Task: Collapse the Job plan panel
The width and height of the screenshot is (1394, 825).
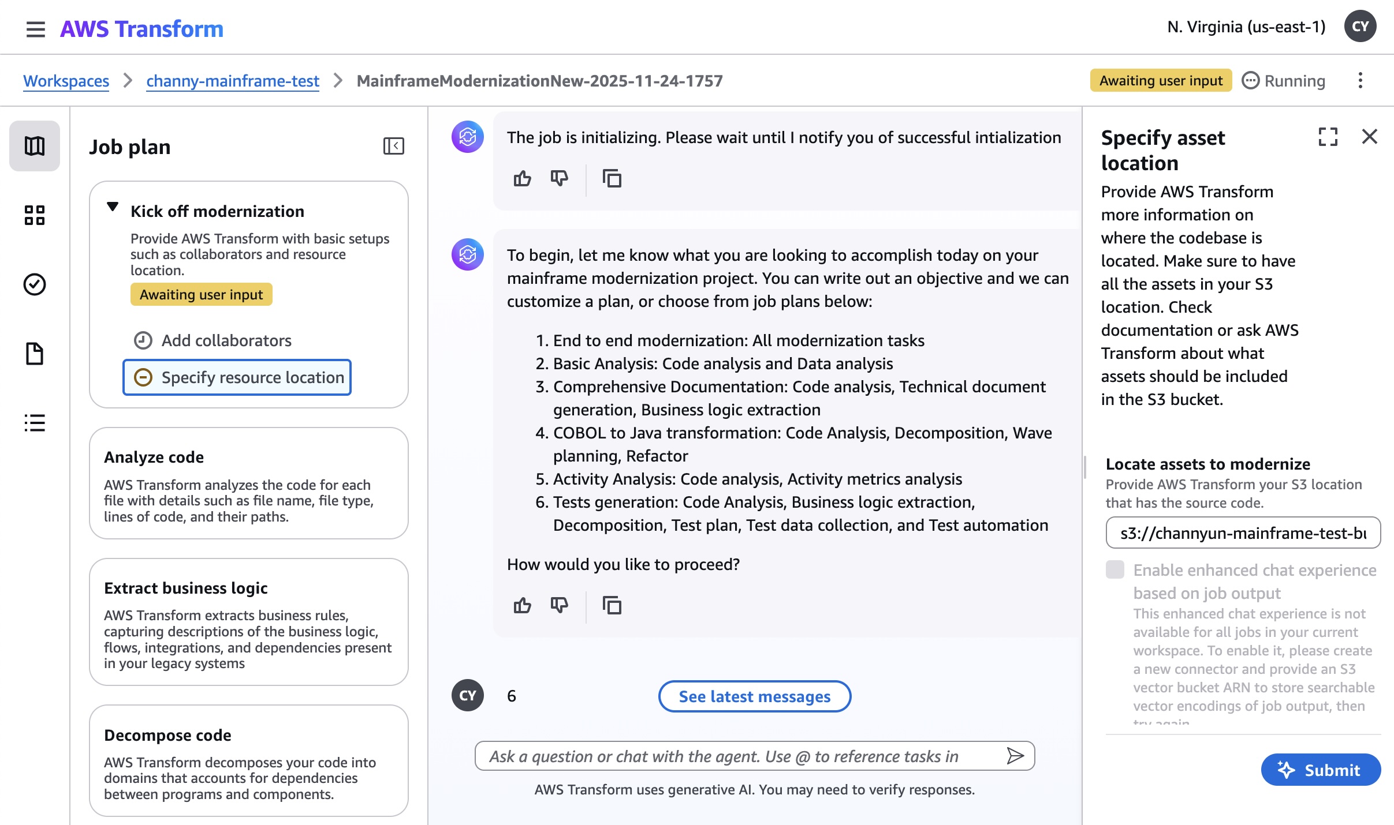Action: pyautogui.click(x=393, y=146)
